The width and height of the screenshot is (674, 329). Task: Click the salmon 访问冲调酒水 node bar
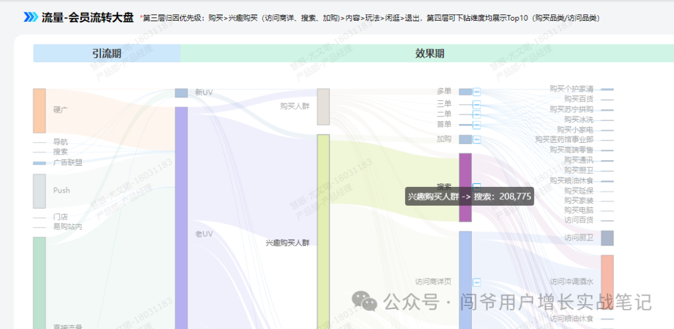tap(607, 282)
